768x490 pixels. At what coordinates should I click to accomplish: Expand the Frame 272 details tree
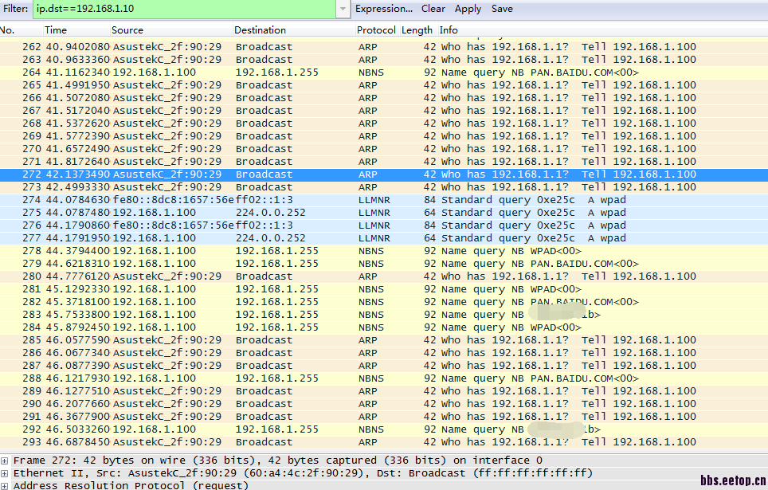click(5, 461)
